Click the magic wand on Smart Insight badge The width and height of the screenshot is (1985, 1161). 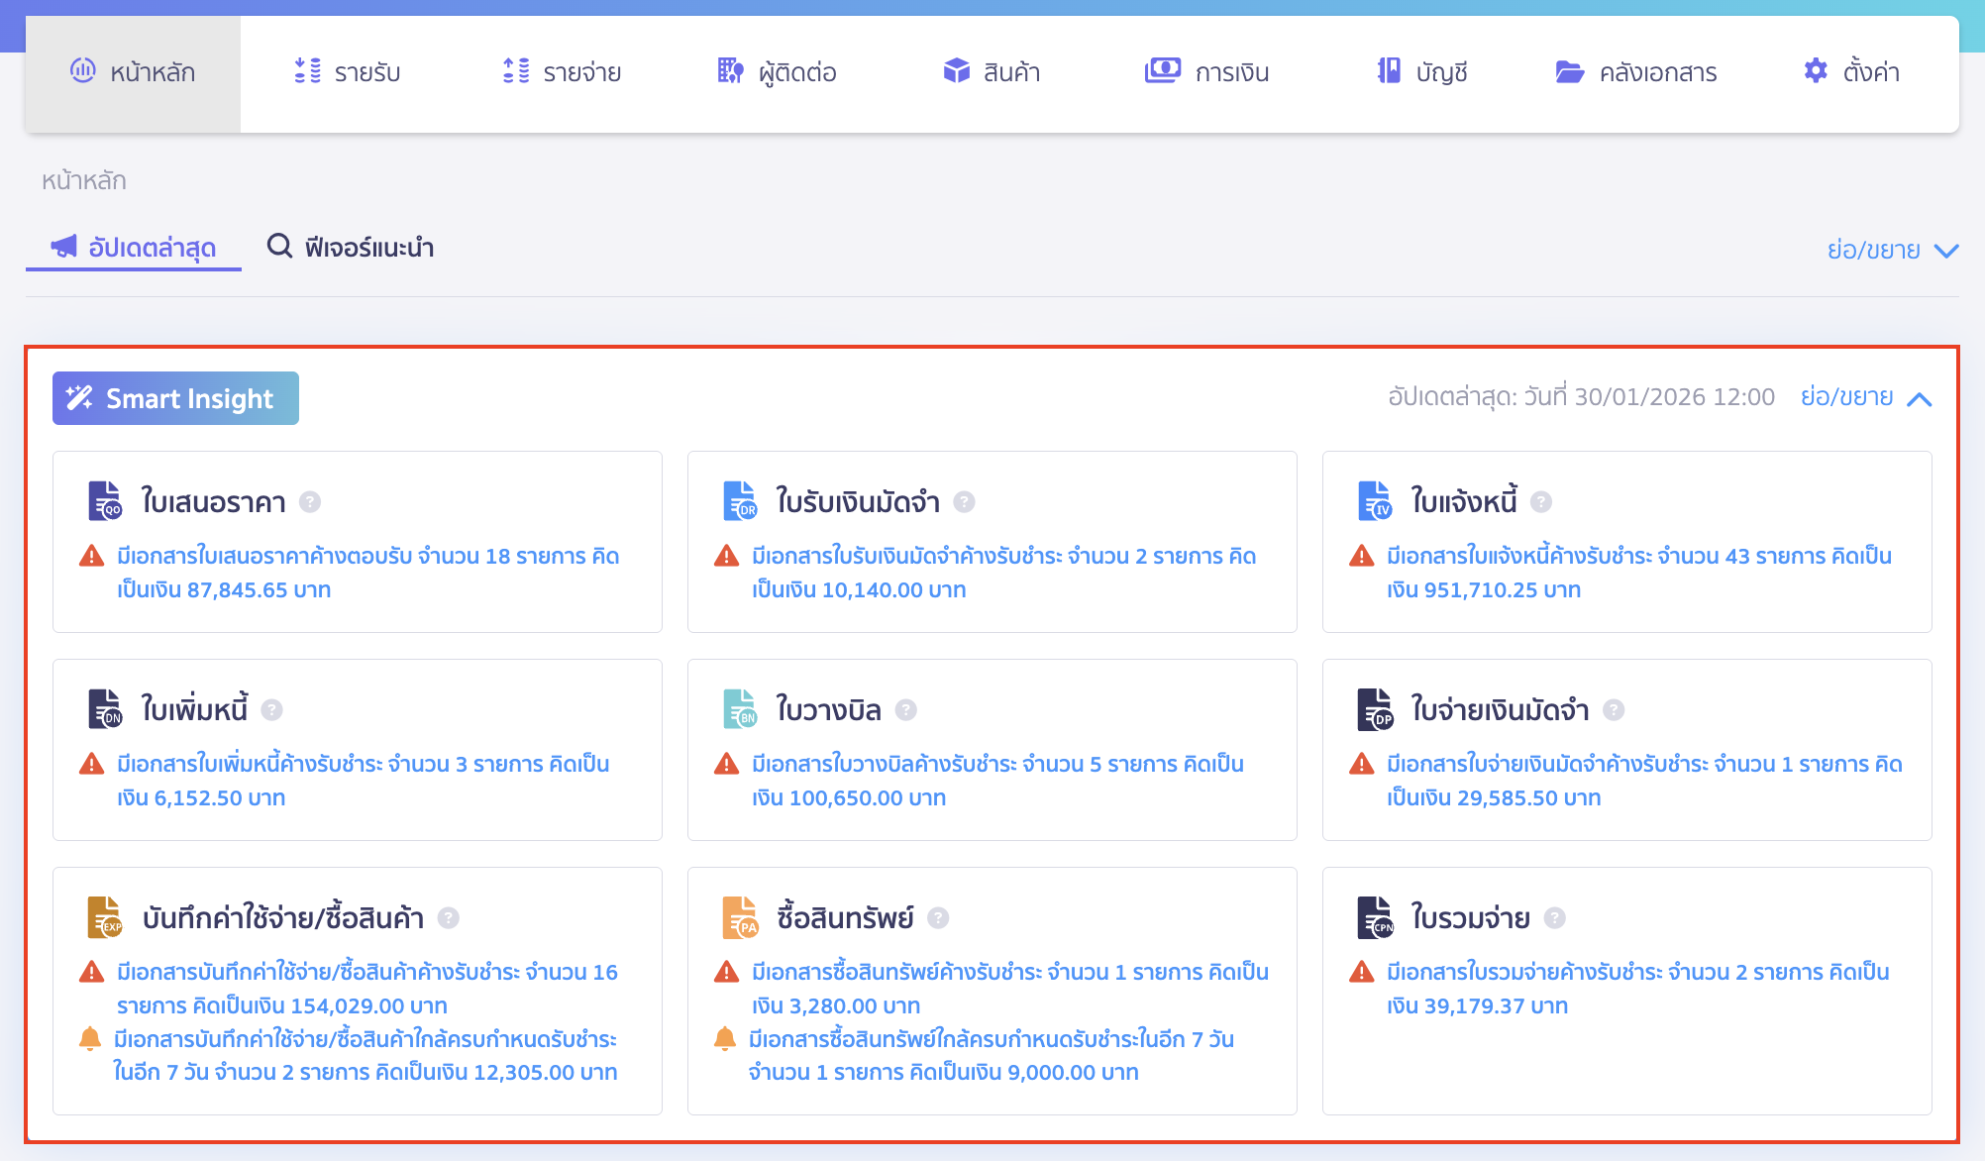(80, 397)
